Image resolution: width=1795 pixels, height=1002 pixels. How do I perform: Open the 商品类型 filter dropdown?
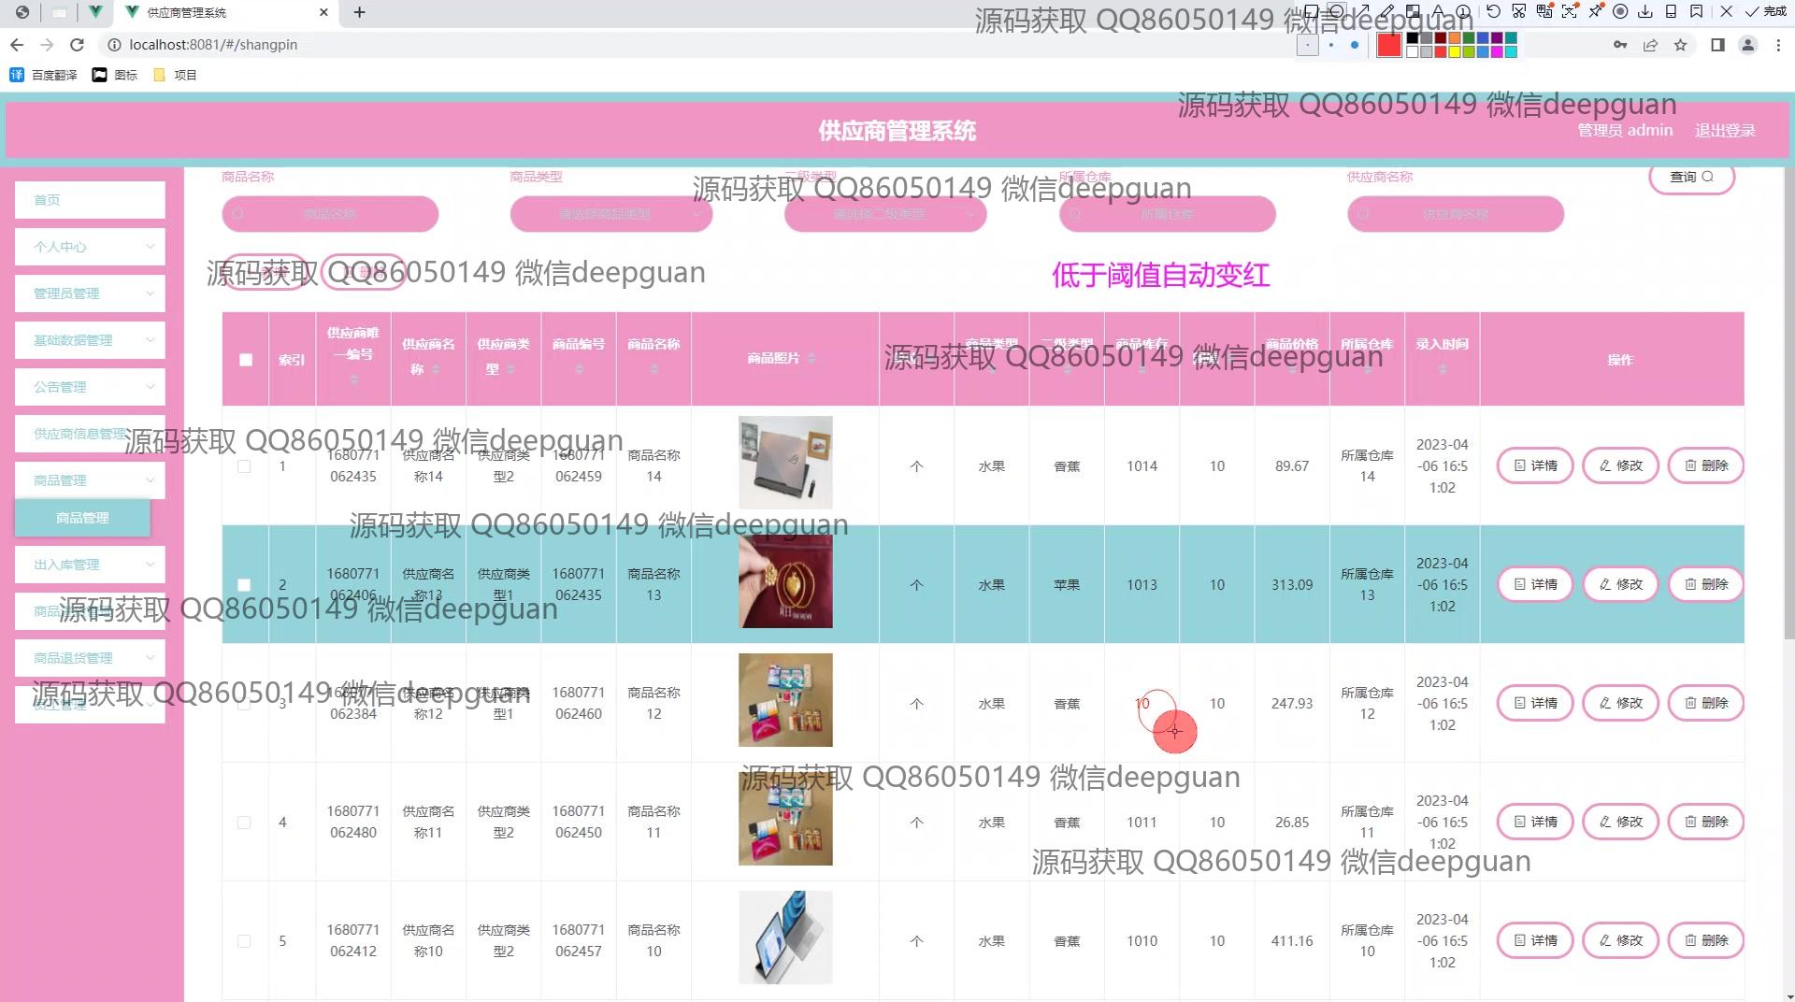(x=610, y=214)
